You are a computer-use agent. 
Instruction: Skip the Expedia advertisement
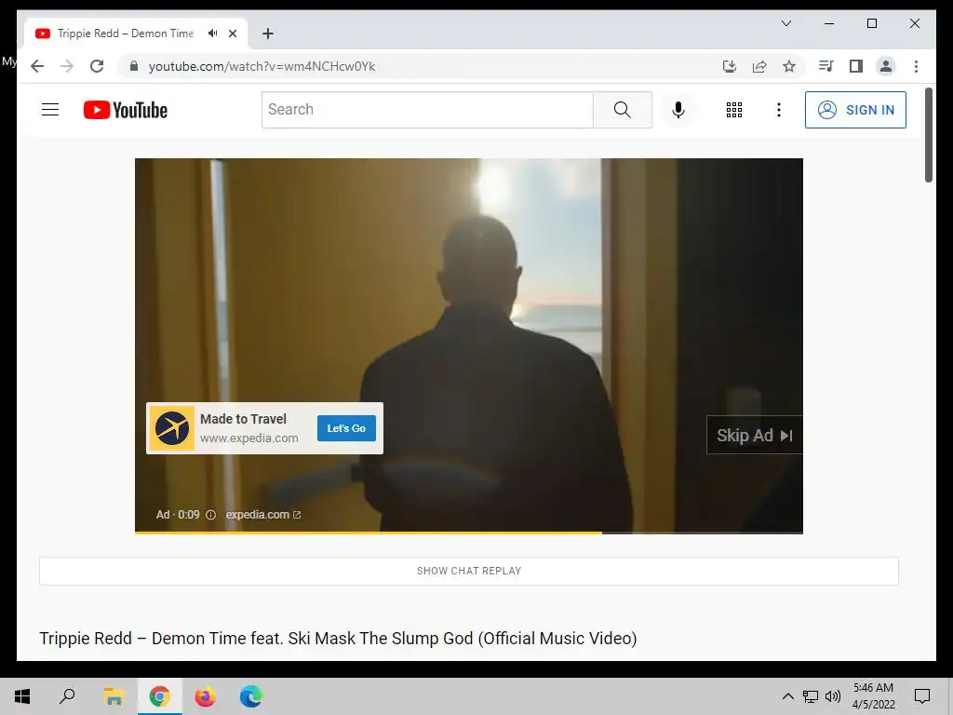754,436
